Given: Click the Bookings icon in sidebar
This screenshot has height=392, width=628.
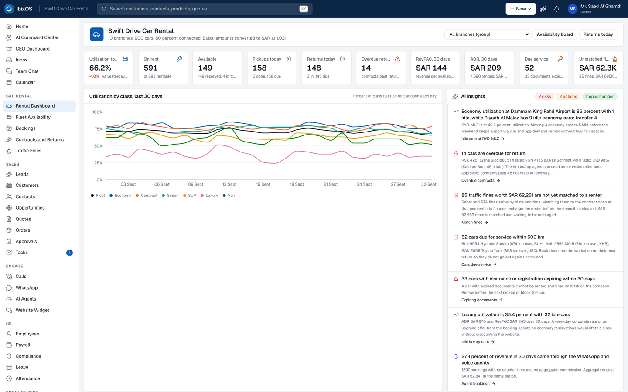Looking at the screenshot, I should pos(9,128).
